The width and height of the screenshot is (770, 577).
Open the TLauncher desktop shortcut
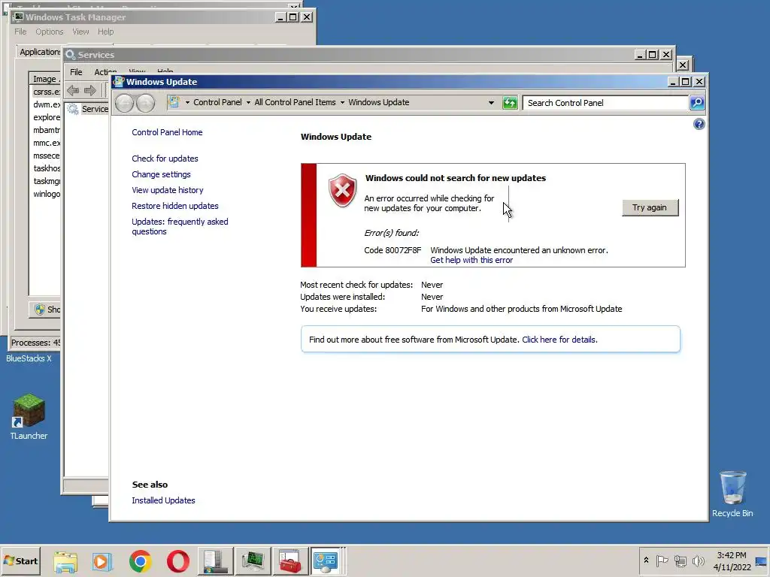(x=29, y=416)
